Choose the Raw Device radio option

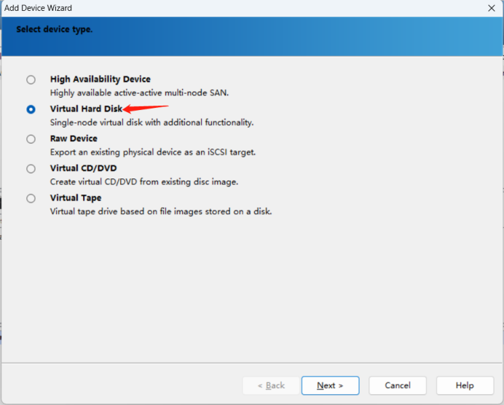point(31,139)
